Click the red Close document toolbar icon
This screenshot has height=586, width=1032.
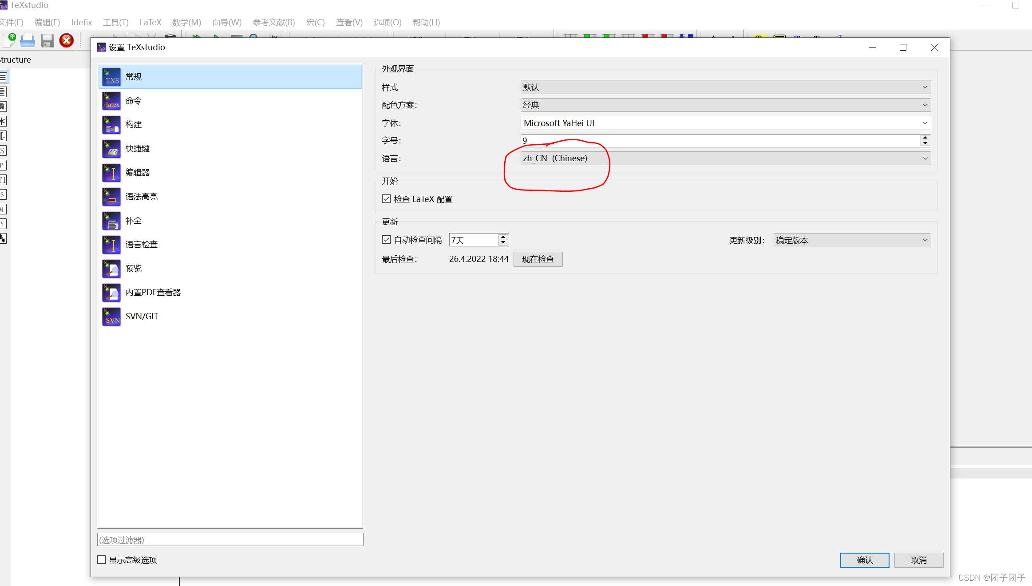click(x=67, y=40)
